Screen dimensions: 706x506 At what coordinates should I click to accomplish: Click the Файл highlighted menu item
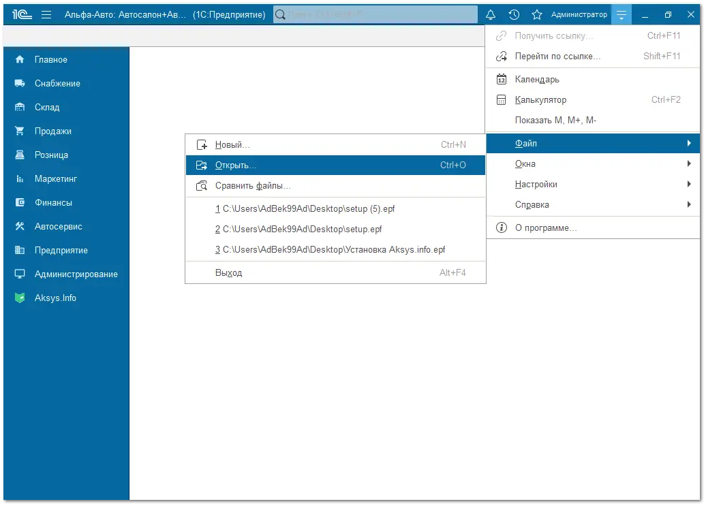(593, 144)
